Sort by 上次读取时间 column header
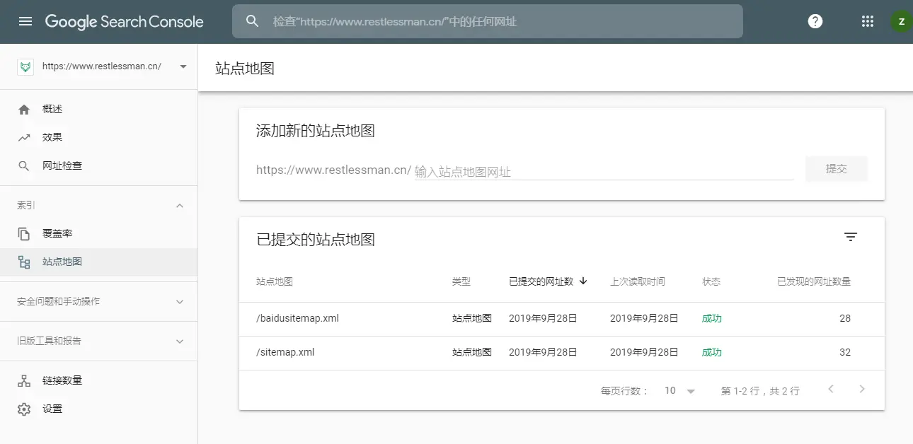This screenshot has width=913, height=444. 638,281
